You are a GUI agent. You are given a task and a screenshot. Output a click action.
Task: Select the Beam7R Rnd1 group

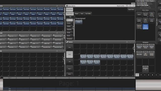(x=47, y=40)
